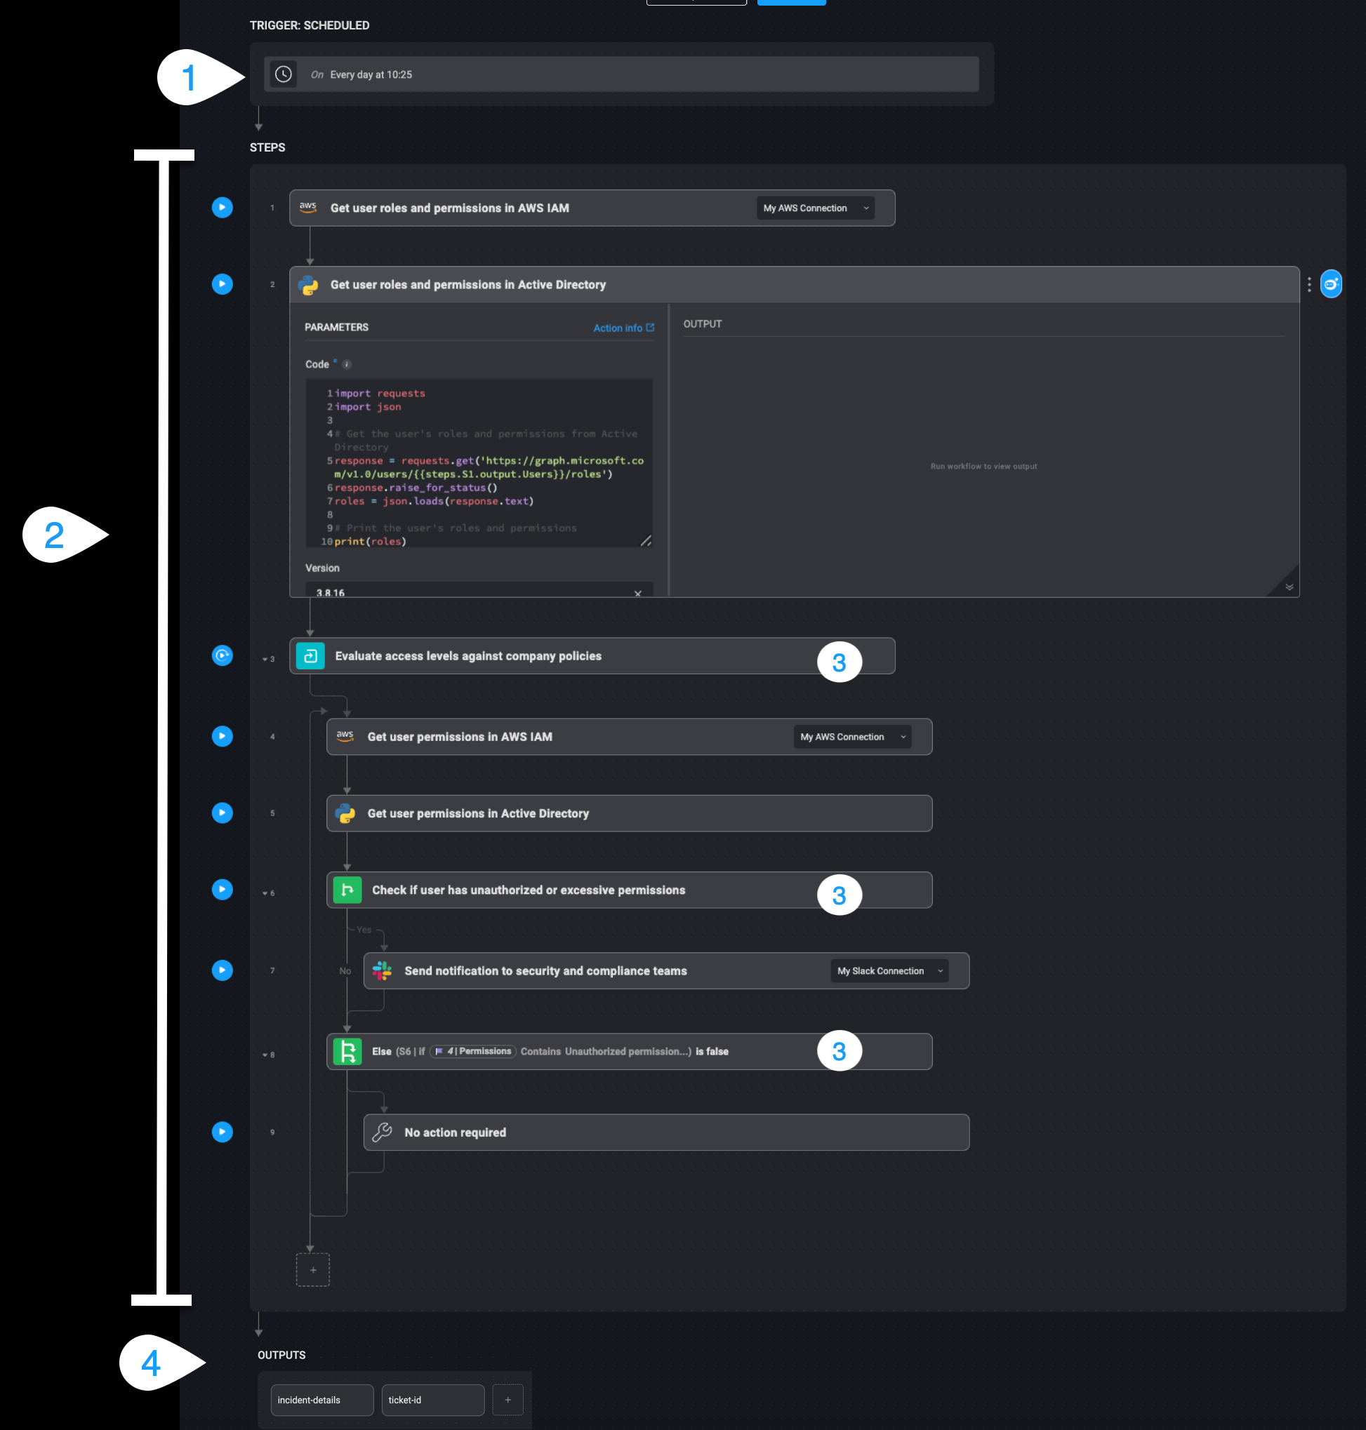Run step 5 Active Directory permissions play button

222,812
